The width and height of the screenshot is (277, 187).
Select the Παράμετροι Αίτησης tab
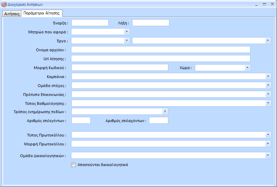pos(41,13)
